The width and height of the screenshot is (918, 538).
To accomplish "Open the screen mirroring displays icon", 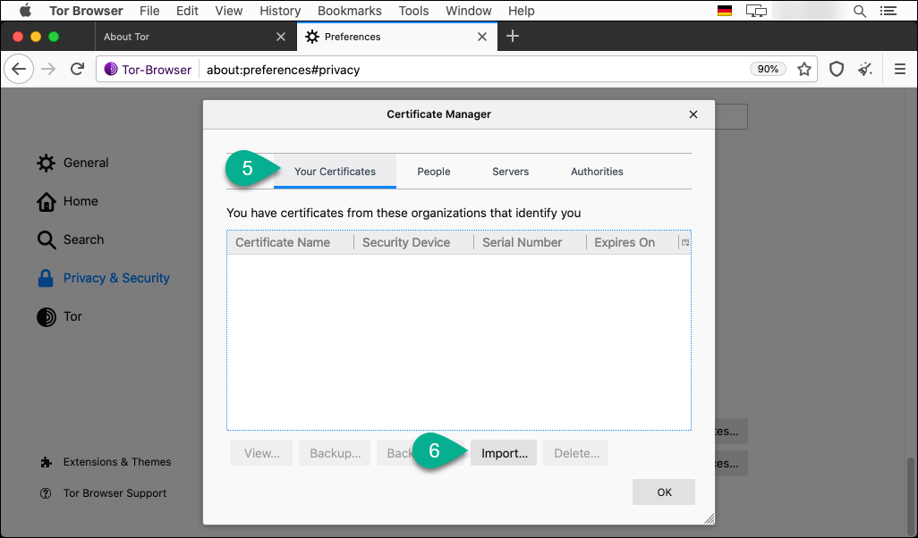I will coord(756,11).
